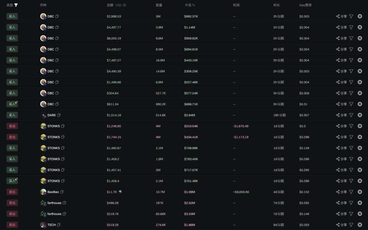The width and height of the screenshot is (368, 230).
Task: Open the 类型 column filter
Action: coord(16,5)
